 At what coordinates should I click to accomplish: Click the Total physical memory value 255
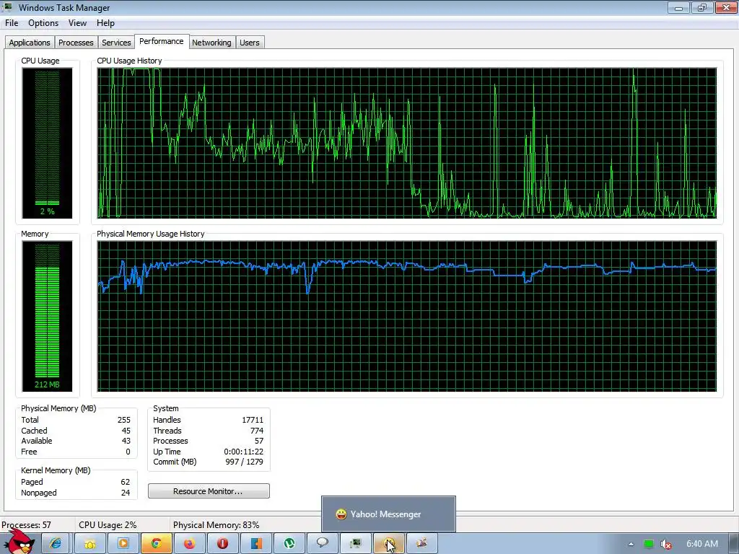tap(124, 420)
